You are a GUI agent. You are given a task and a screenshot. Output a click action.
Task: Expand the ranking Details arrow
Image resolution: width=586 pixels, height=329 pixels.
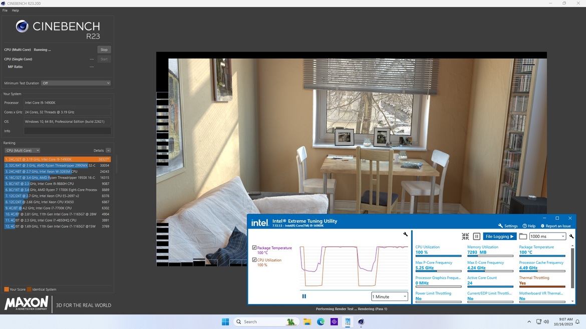108,150
